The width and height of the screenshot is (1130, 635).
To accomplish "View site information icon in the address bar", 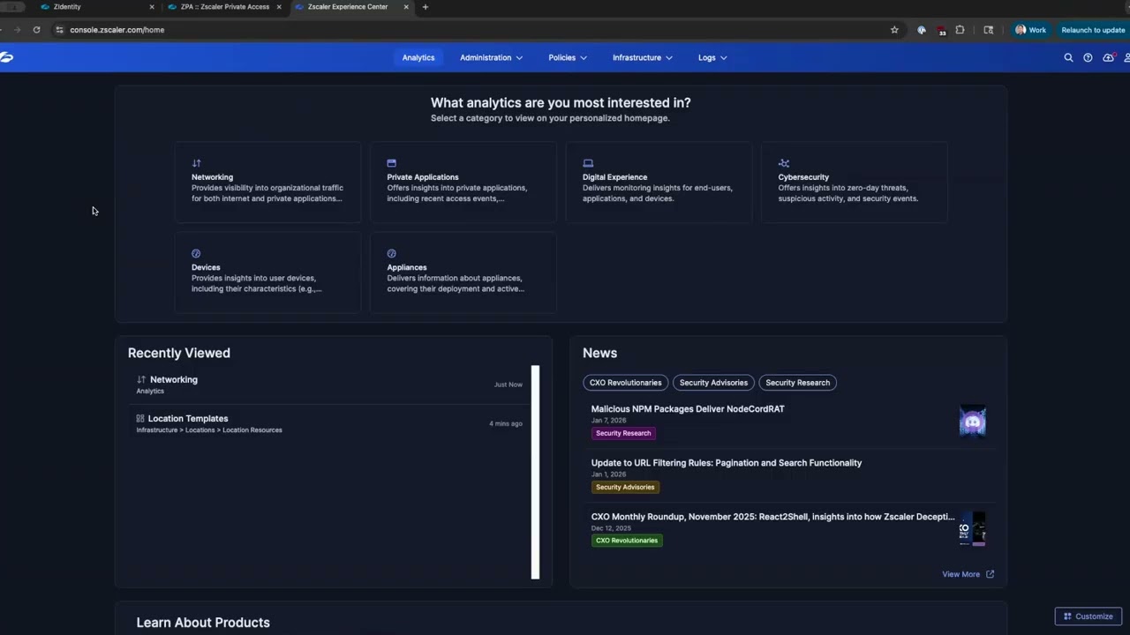I will coord(59,30).
